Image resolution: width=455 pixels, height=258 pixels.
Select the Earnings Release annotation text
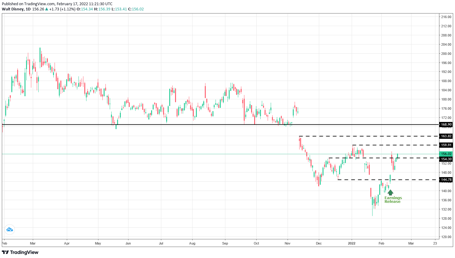pyautogui.click(x=393, y=200)
